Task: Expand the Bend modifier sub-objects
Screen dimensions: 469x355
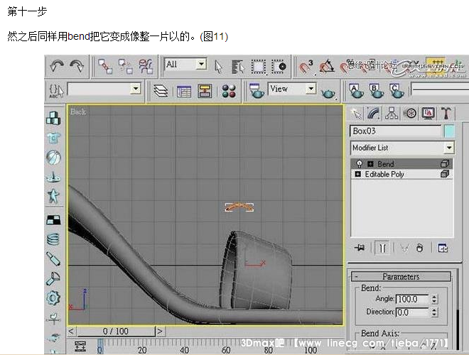Action: tap(370, 164)
